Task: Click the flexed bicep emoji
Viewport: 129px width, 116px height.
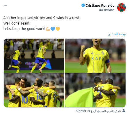Action: (48, 29)
